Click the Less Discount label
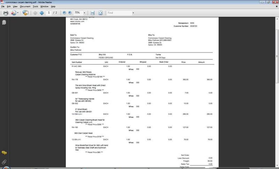 [183, 158]
